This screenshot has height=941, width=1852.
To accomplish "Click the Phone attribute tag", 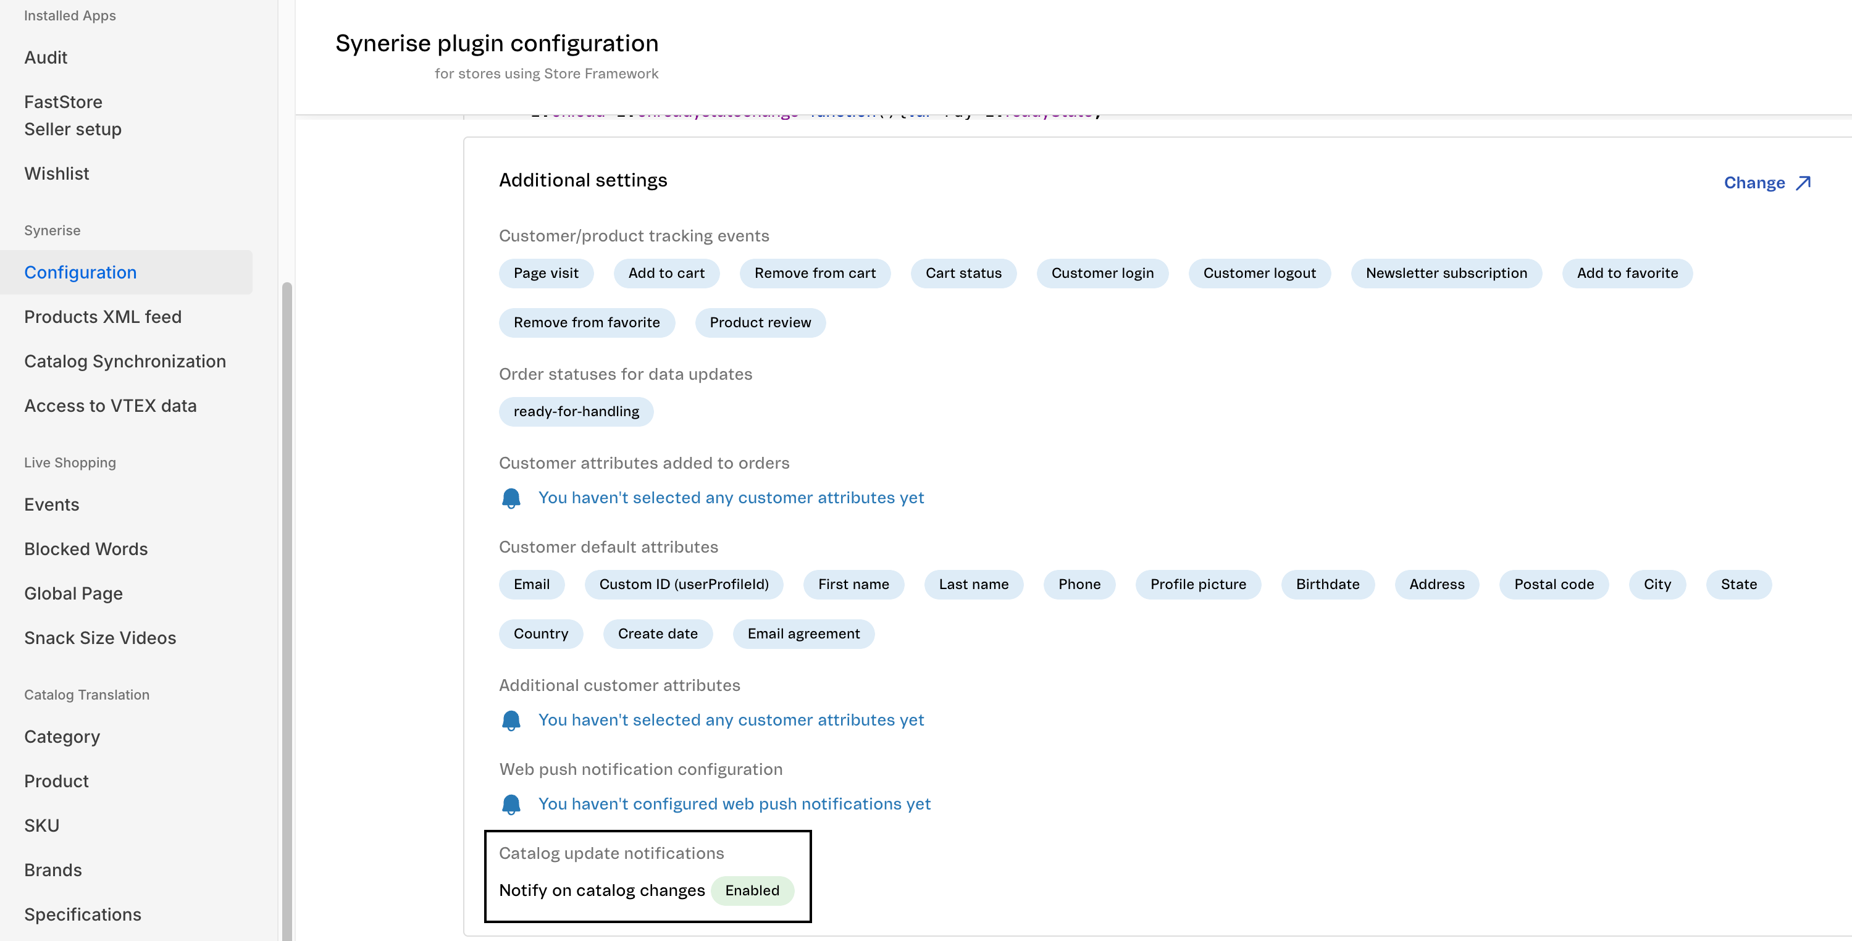I will 1080,585.
